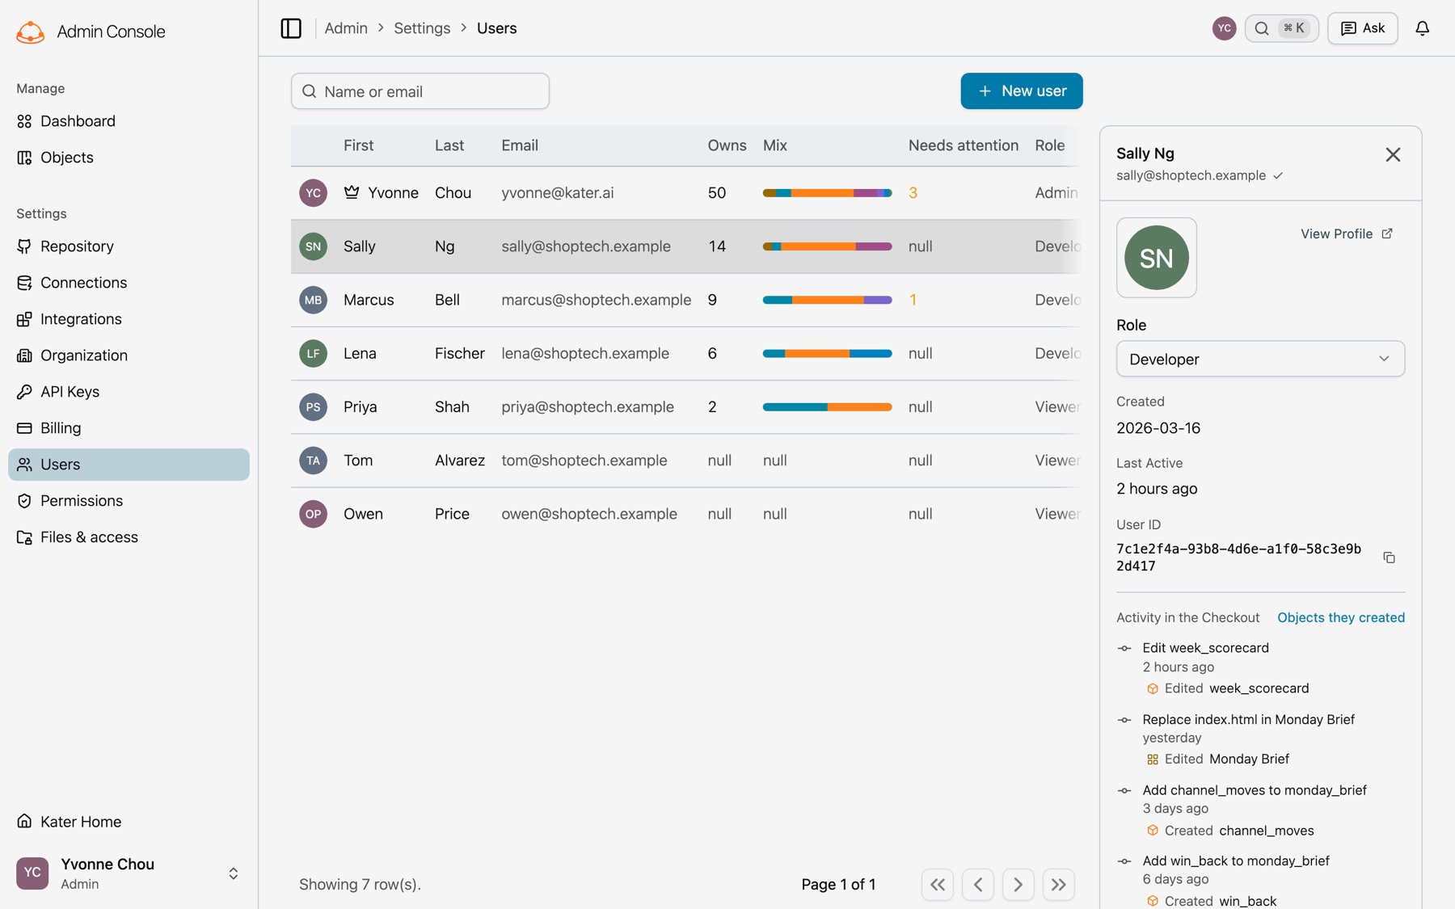Screen dimensions: 1455x909
Task: Click the Admin Console logo
Action: pos(31,32)
